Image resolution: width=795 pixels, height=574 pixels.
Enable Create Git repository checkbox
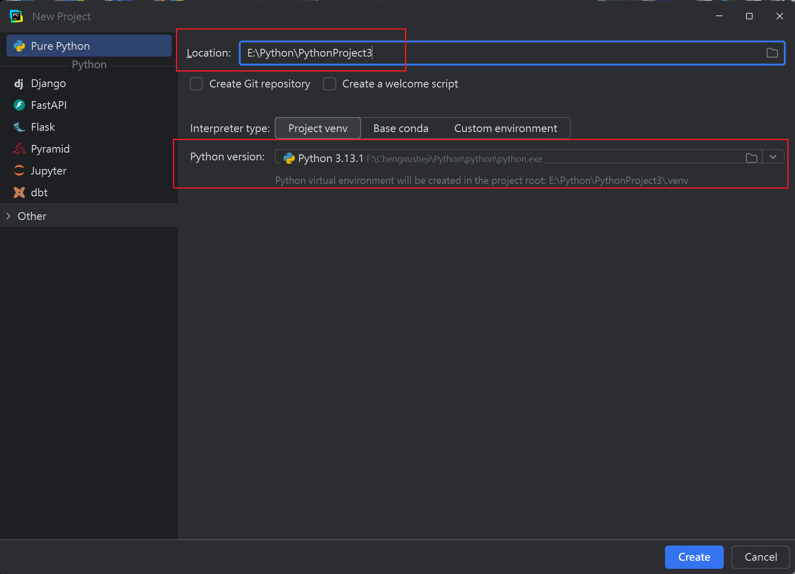click(x=196, y=84)
